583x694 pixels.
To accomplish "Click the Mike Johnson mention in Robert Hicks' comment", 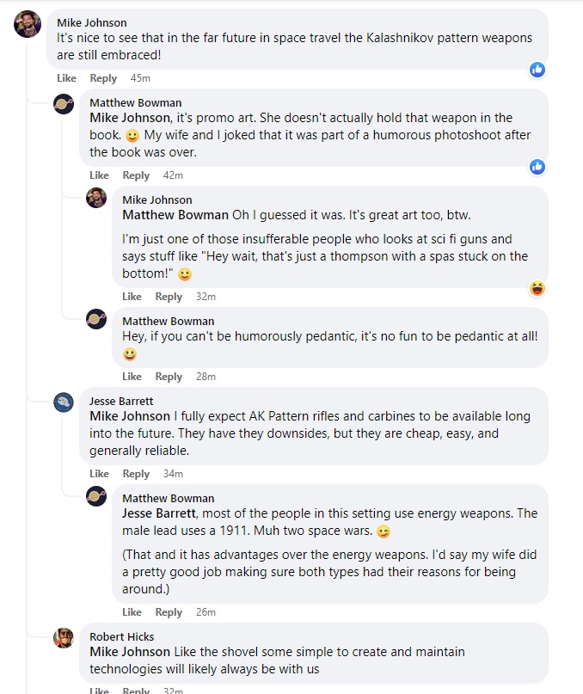I will click(x=130, y=652).
